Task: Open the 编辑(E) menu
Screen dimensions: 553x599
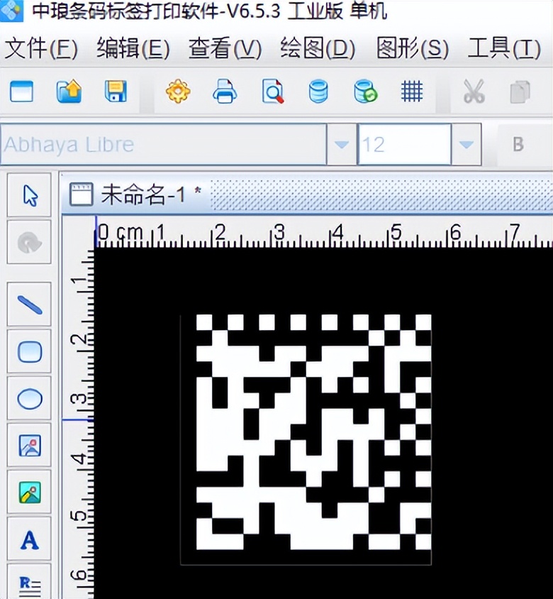Action: [133, 48]
